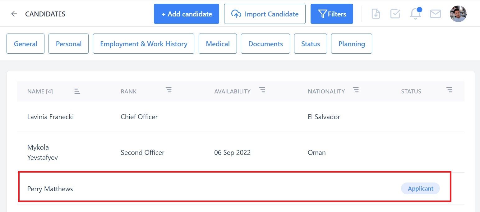Viewport: 480px width, 212px height.
Task: Open the Availability column filter icon
Action: [262, 90]
